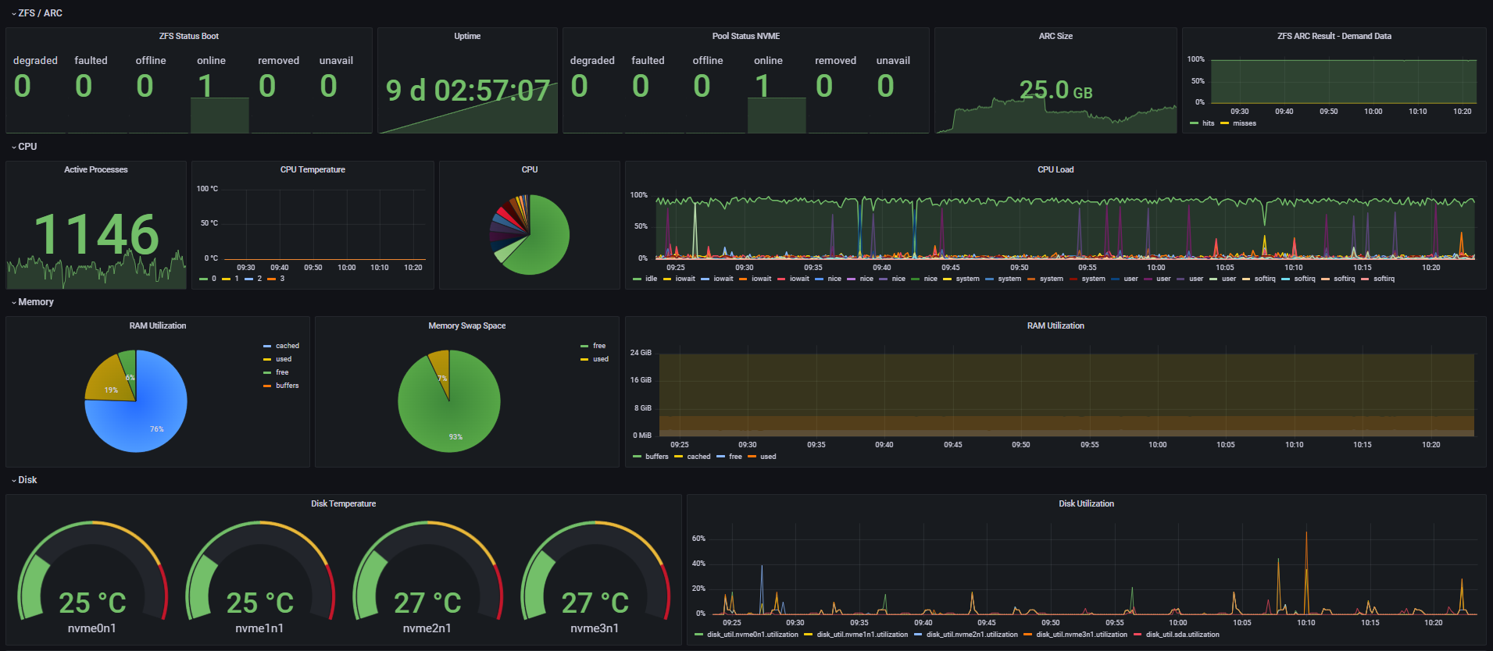Open the Pool Status NVME panel title menu

746,36
